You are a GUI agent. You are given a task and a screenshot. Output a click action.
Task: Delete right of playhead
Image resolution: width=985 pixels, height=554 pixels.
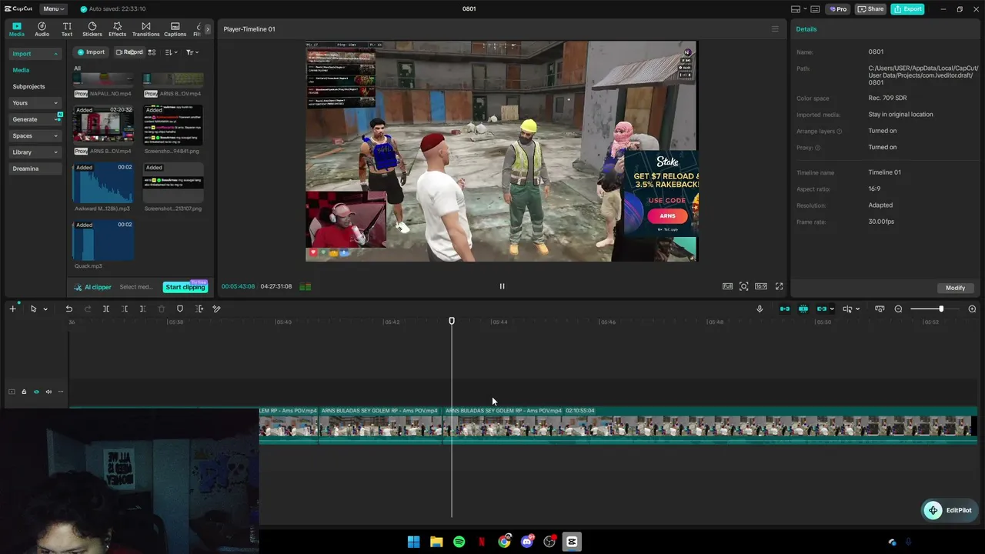[x=143, y=309]
